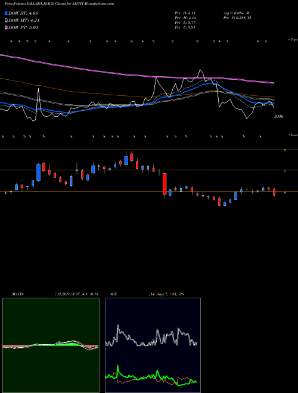Viewport: 298px width, 393px height.
Task: Click the tall blue candlestick near chart start
Action: [x=38, y=172]
